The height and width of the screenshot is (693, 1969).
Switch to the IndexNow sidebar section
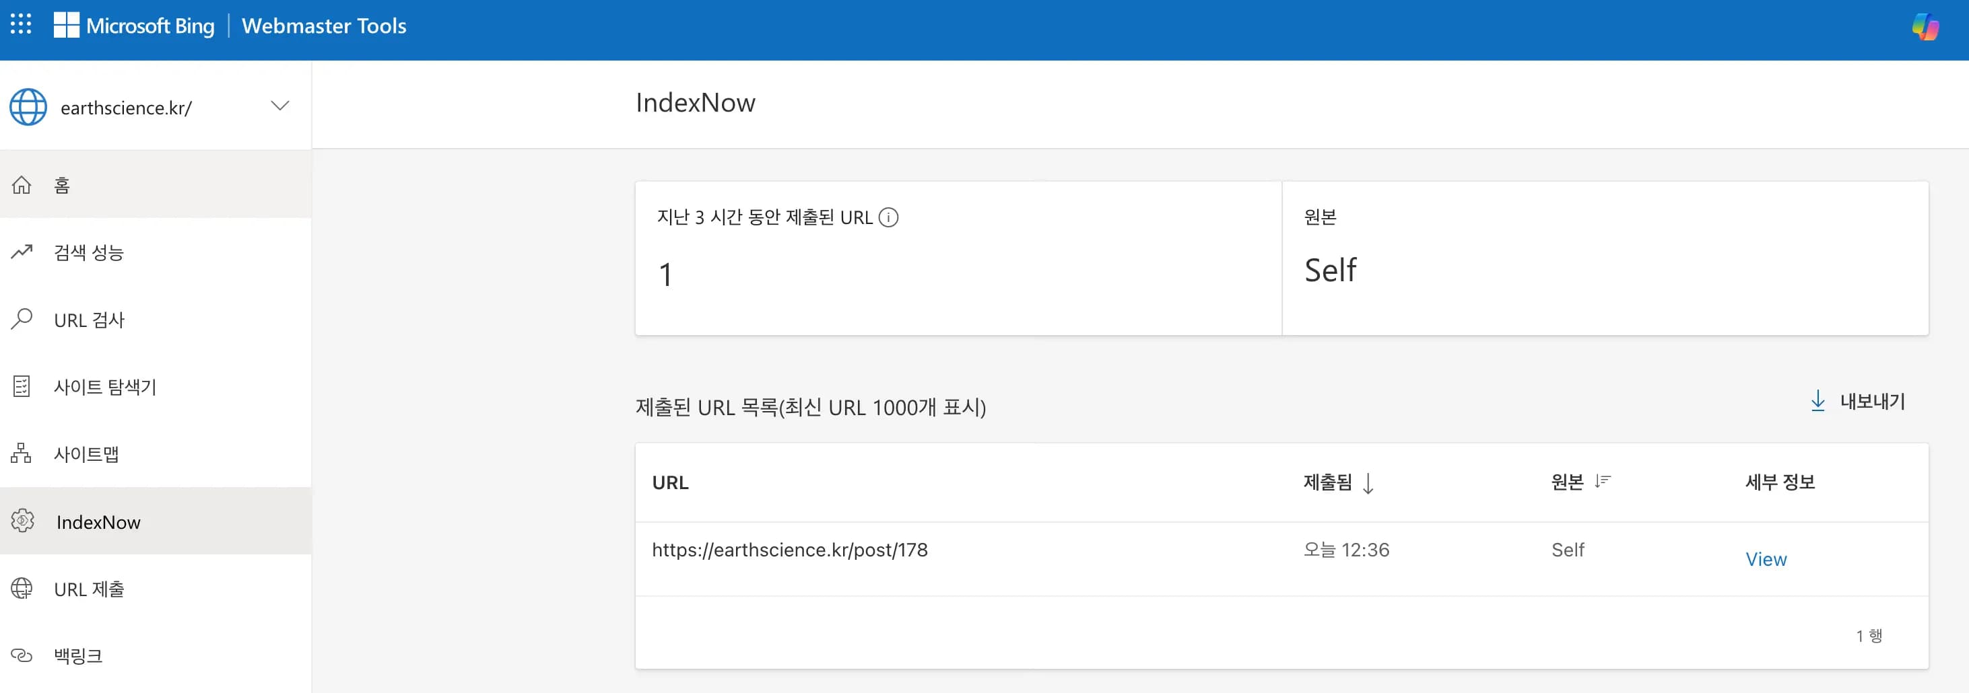pyautogui.click(x=98, y=521)
